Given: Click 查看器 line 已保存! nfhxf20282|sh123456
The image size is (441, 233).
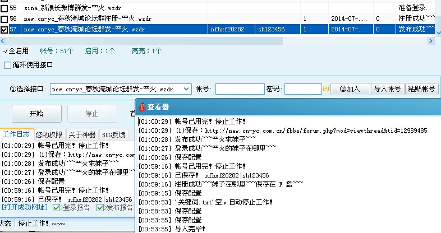Looking at the screenshot, I should tap(204, 175).
